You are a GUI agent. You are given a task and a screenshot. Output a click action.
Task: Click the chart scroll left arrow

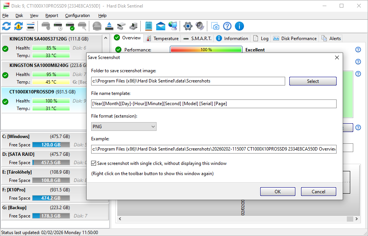point(120,219)
